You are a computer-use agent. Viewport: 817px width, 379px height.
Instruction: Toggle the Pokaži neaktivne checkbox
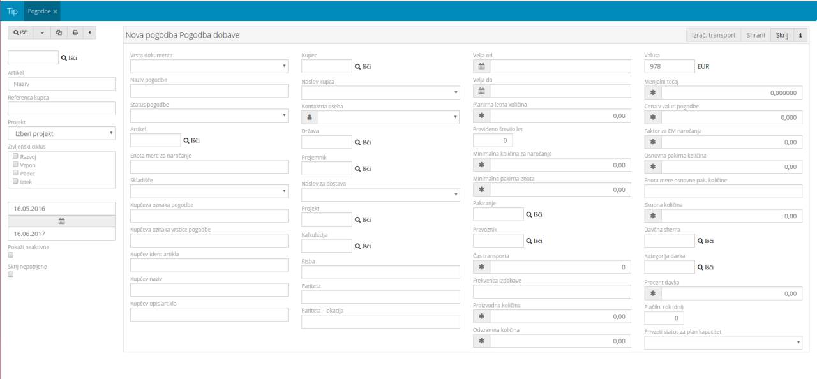(10, 255)
